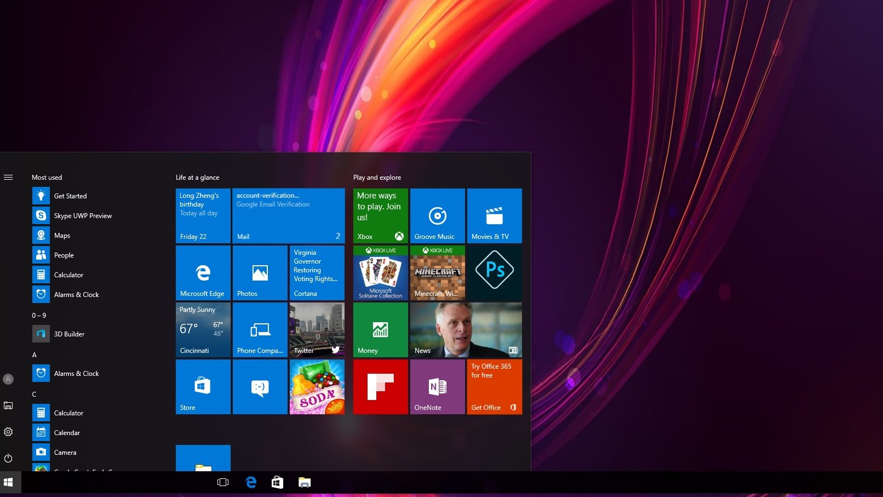Click the letter A section header
883x497 pixels.
click(34, 355)
